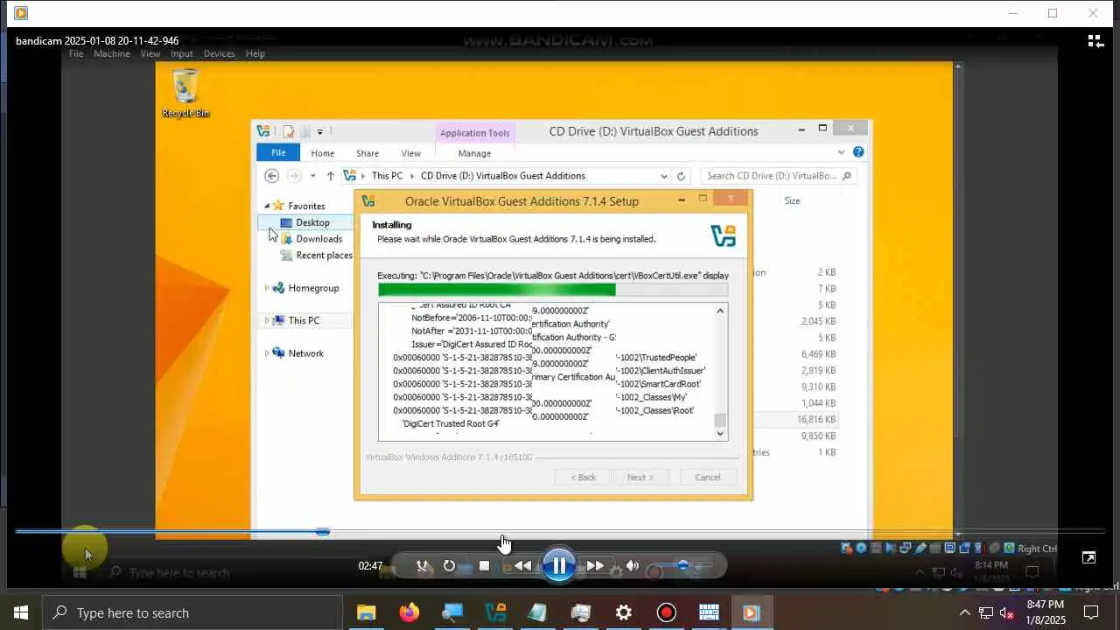
Task: Open the address bar history dropdown
Action: [x=665, y=176]
